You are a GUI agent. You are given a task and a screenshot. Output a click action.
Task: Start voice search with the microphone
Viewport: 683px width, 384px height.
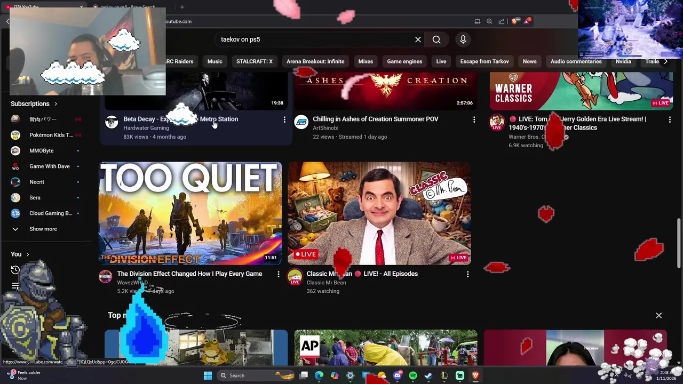pos(463,39)
